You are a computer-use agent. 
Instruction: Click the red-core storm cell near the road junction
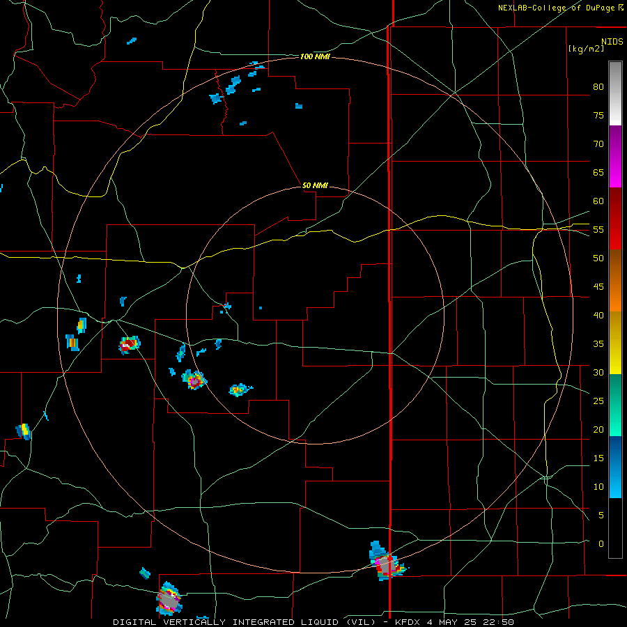(x=129, y=344)
